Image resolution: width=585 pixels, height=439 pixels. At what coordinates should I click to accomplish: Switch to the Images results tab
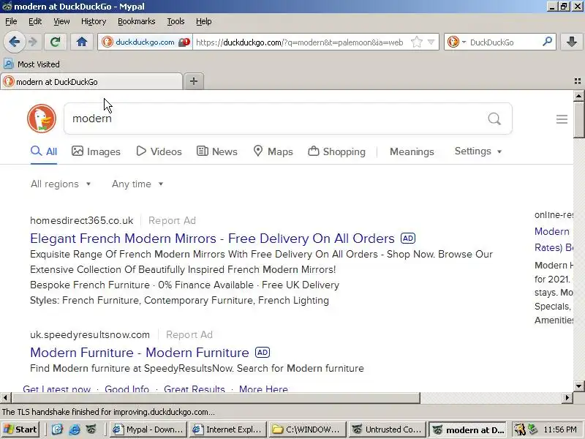pyautogui.click(x=96, y=151)
